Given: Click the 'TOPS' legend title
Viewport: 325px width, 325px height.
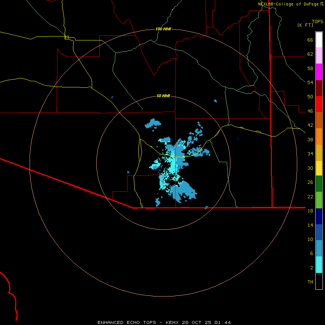Looking at the screenshot, I should tap(317, 22).
